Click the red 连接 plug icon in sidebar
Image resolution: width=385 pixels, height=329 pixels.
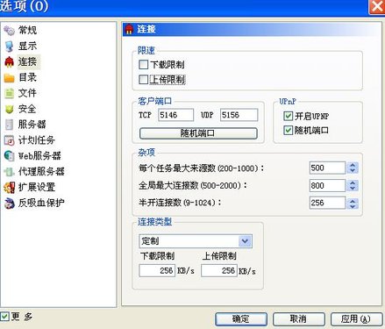[9, 62]
